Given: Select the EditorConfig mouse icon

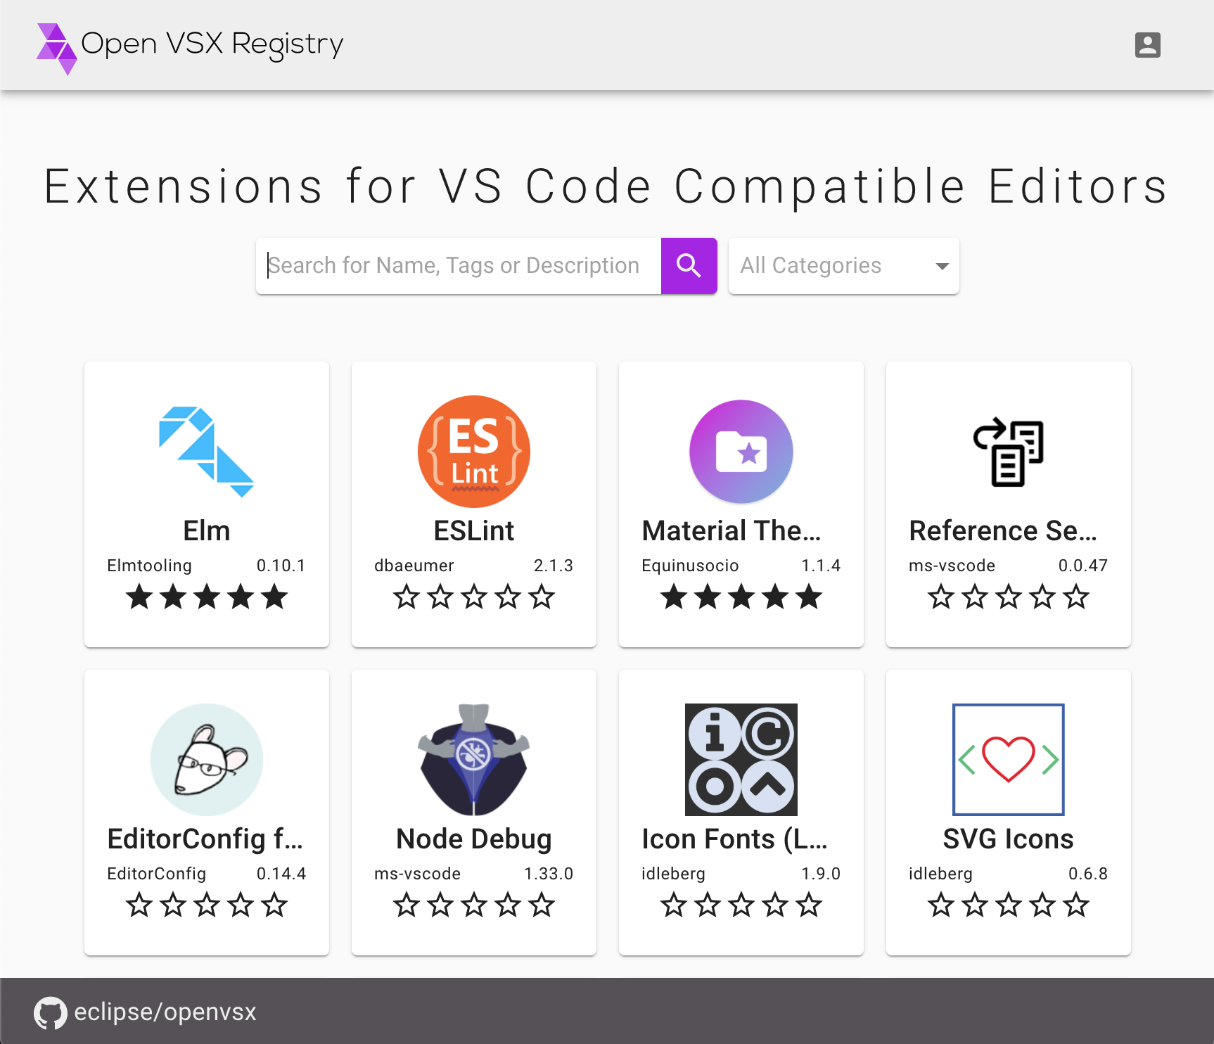Looking at the screenshot, I should (206, 759).
